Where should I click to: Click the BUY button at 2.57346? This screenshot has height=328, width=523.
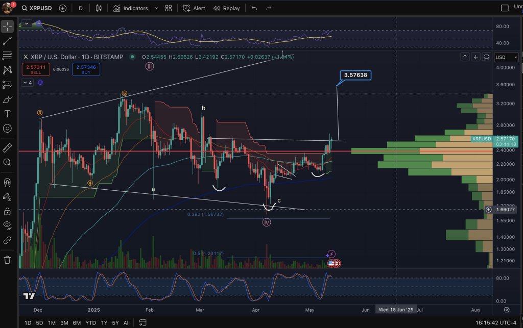click(x=85, y=70)
